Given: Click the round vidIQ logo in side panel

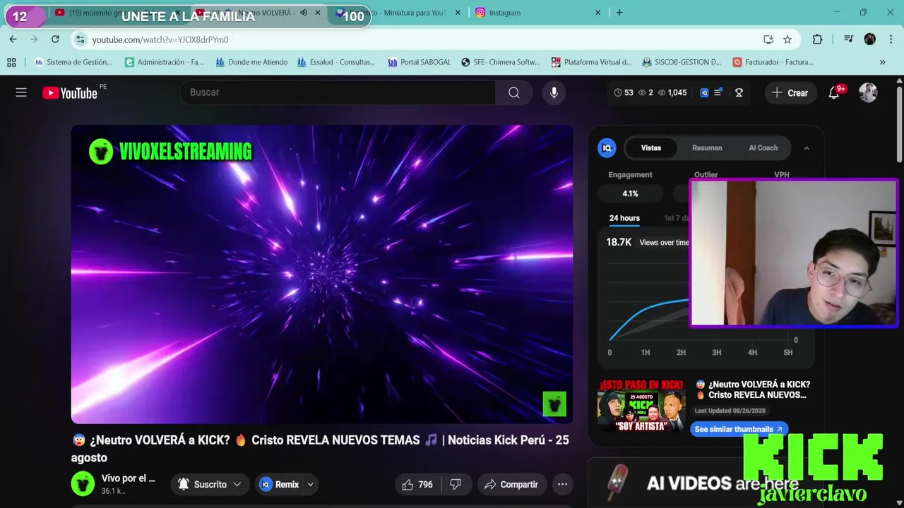Looking at the screenshot, I should point(607,147).
